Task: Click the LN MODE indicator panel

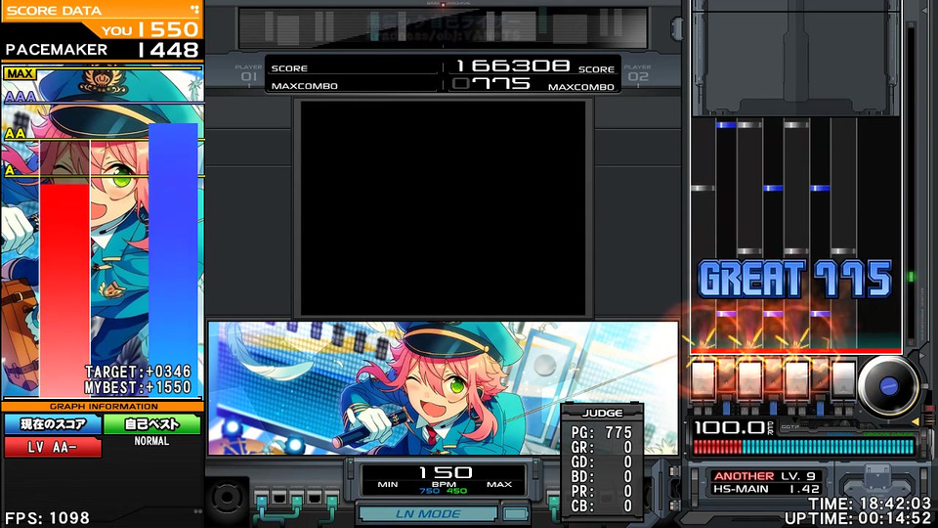Action: [x=428, y=513]
